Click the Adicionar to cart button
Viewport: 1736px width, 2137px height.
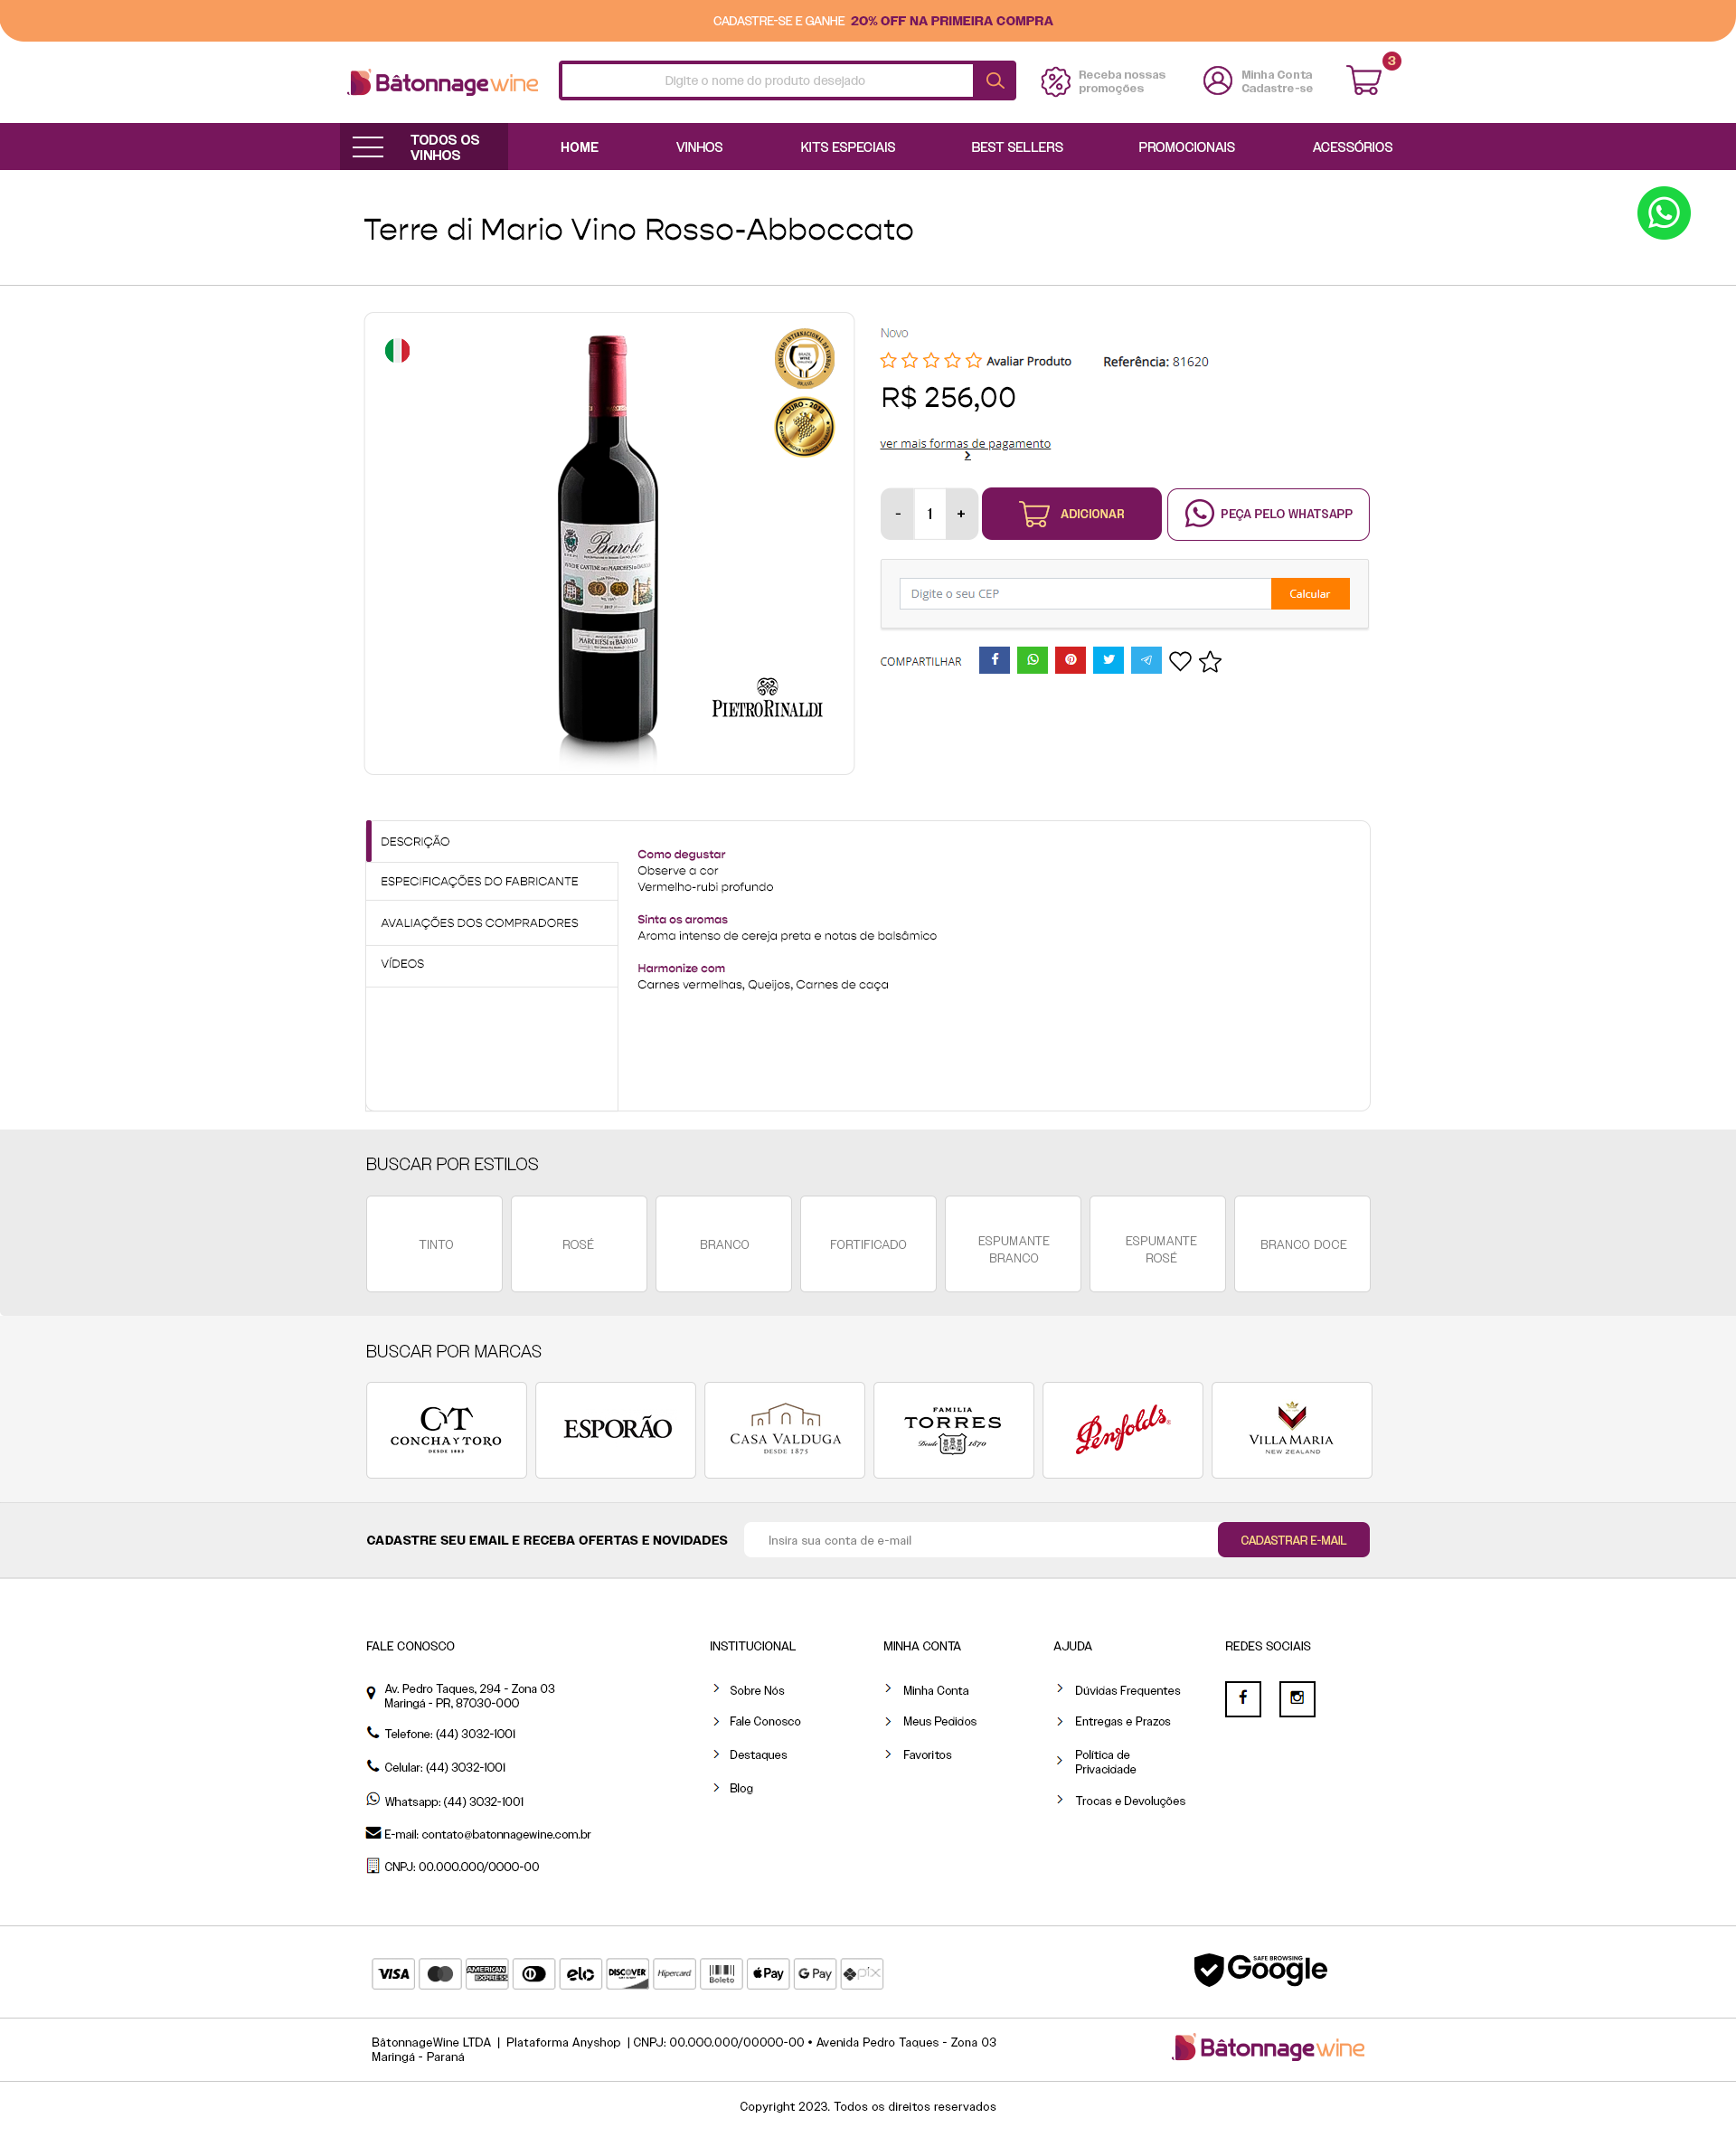coord(1070,514)
